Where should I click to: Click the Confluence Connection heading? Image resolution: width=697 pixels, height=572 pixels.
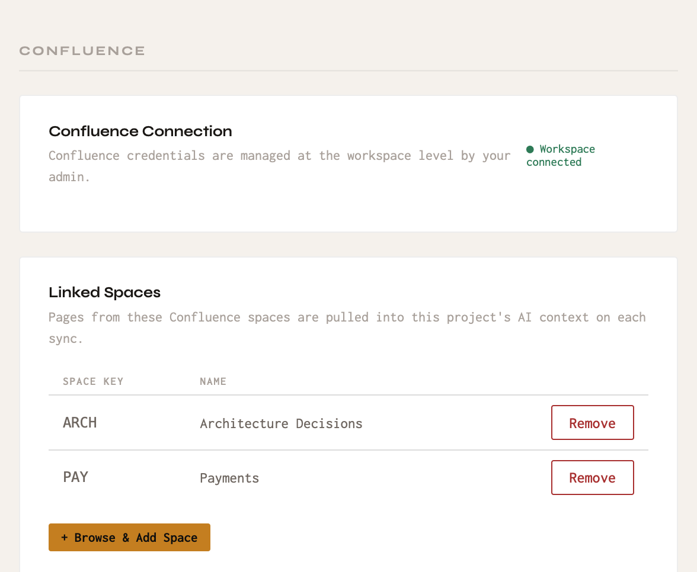tap(140, 131)
